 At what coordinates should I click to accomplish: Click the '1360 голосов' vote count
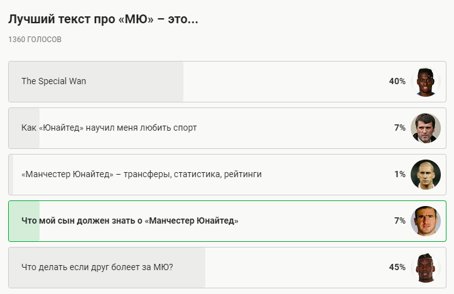(x=35, y=40)
